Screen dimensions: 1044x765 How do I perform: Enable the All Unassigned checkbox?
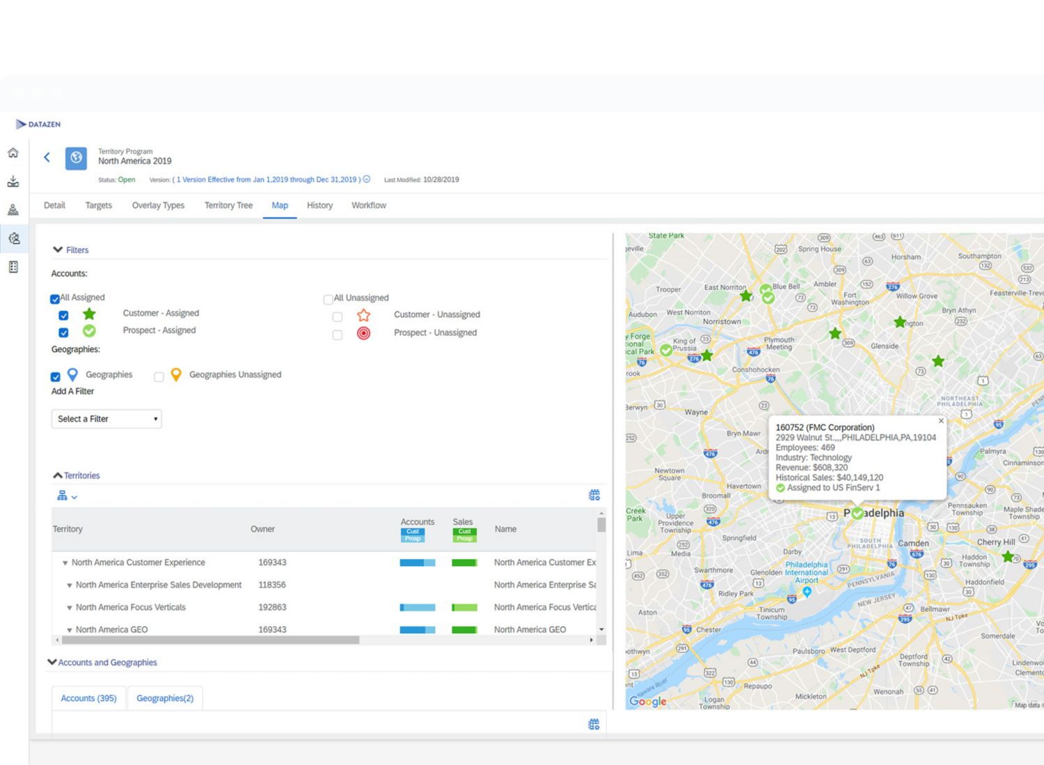(x=328, y=299)
